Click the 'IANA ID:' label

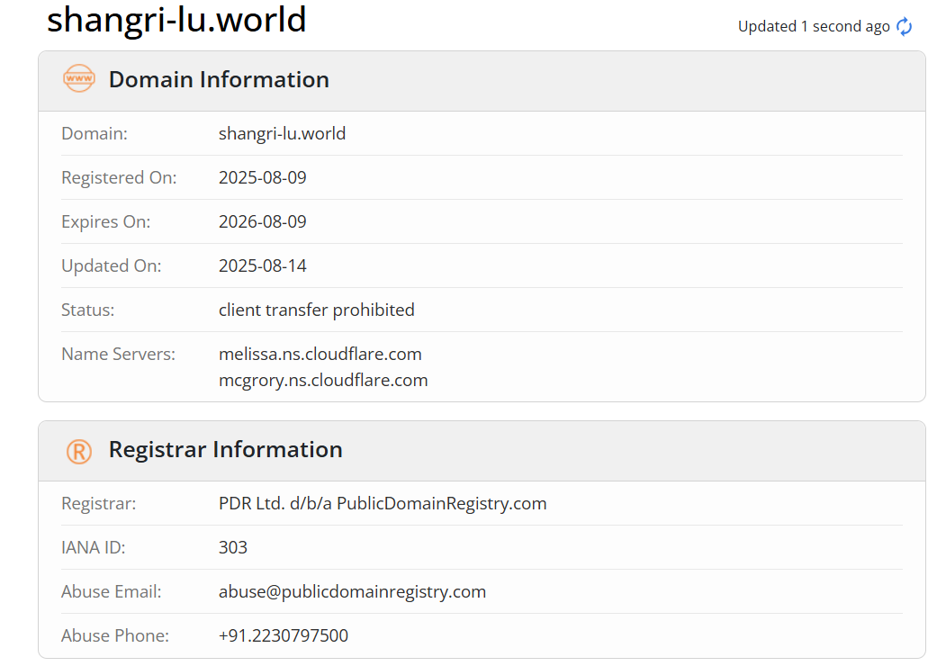tap(93, 547)
